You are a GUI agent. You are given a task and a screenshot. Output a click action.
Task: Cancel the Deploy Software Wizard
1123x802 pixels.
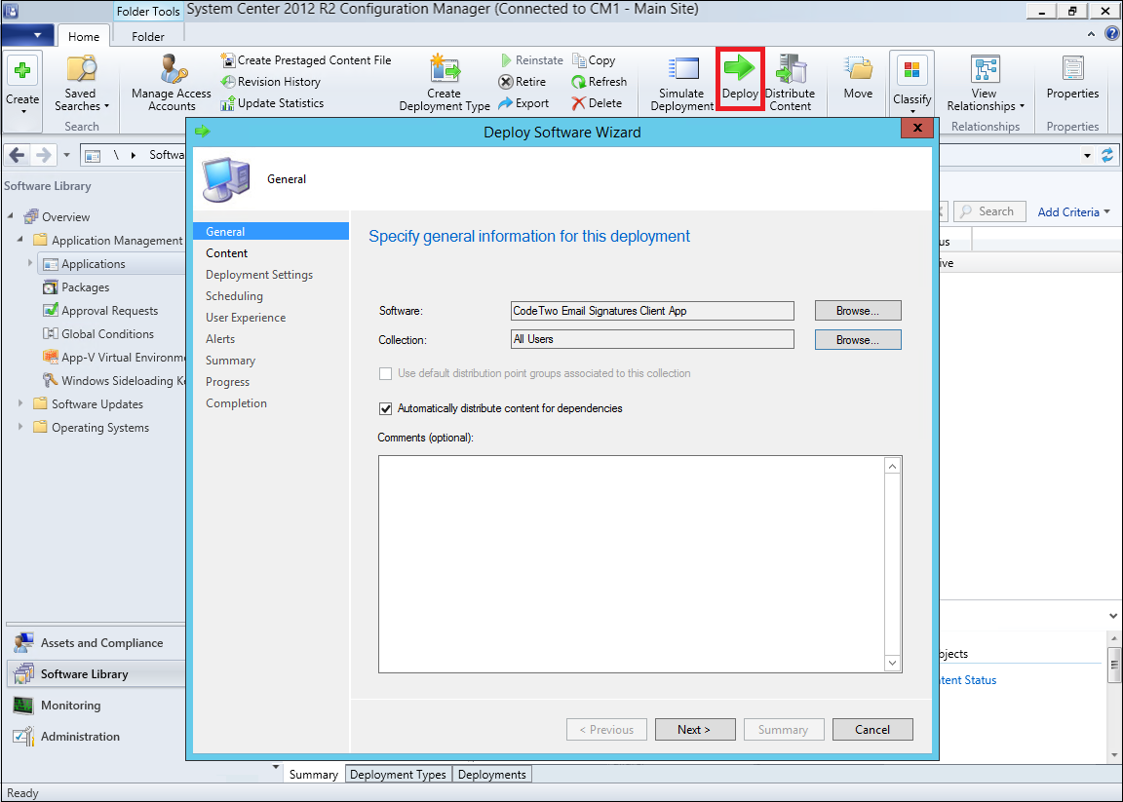tap(872, 730)
